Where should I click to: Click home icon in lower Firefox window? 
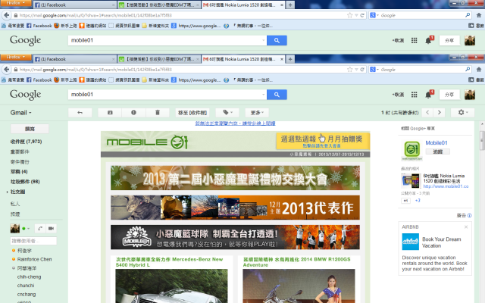point(478,70)
